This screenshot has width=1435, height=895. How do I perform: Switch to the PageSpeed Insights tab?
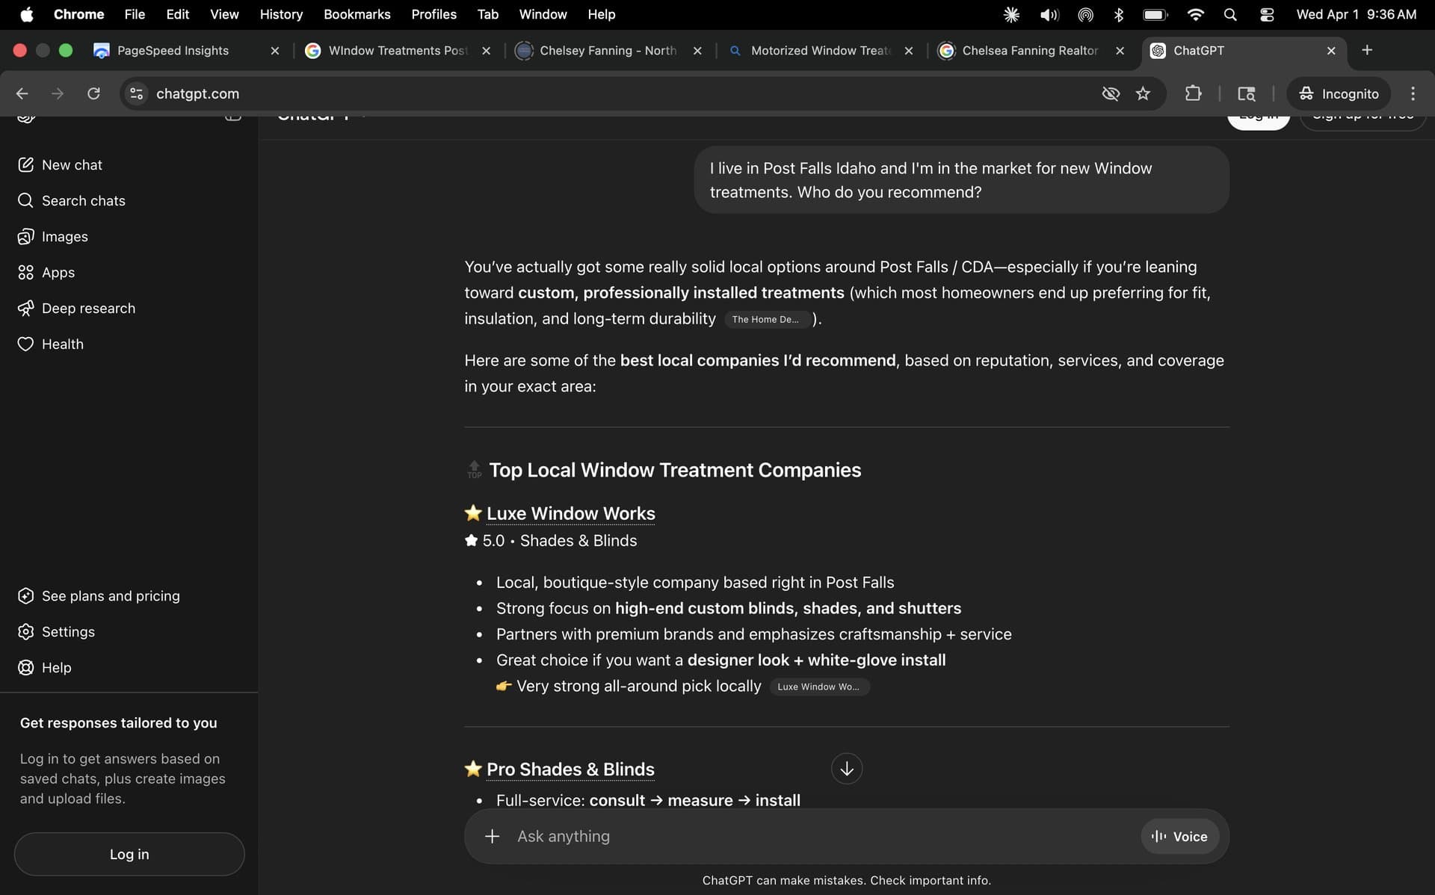point(173,50)
